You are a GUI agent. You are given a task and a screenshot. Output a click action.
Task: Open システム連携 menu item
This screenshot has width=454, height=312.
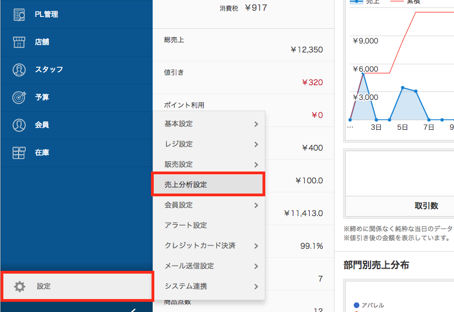(x=186, y=286)
